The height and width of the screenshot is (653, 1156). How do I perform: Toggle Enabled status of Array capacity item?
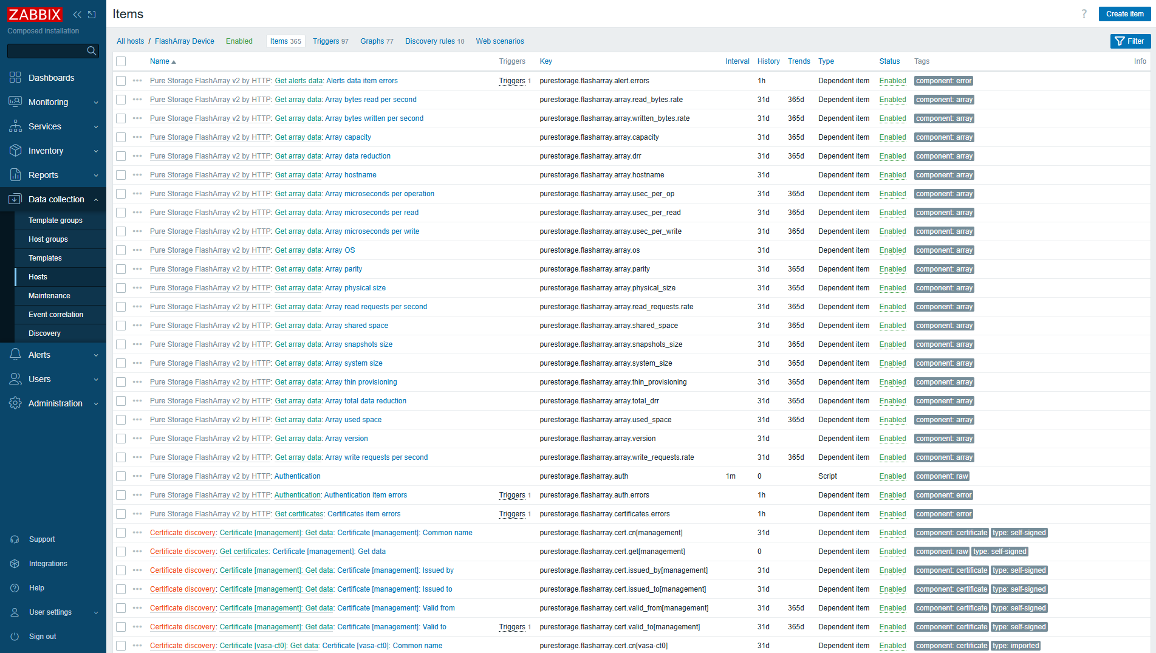click(x=892, y=137)
